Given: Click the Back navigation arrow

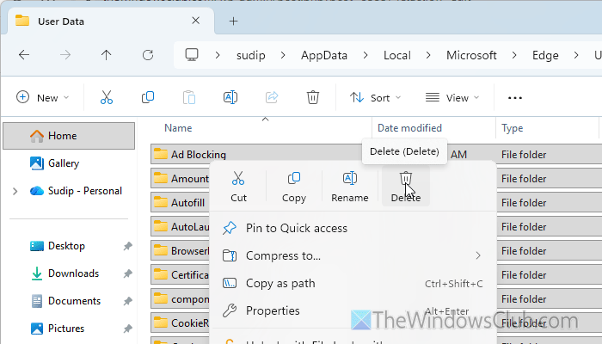Looking at the screenshot, I should coord(24,55).
